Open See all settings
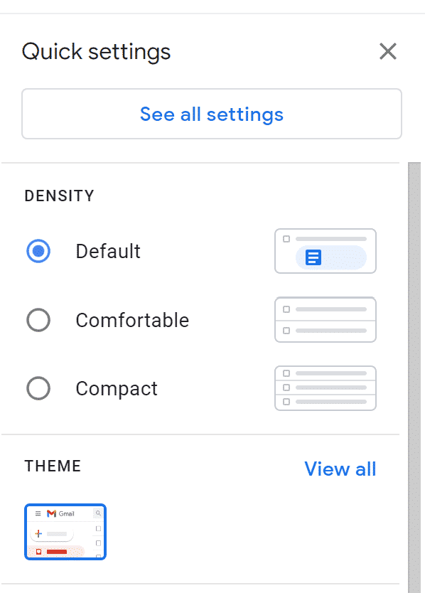Viewport: 425px width, 593px height. tap(212, 114)
